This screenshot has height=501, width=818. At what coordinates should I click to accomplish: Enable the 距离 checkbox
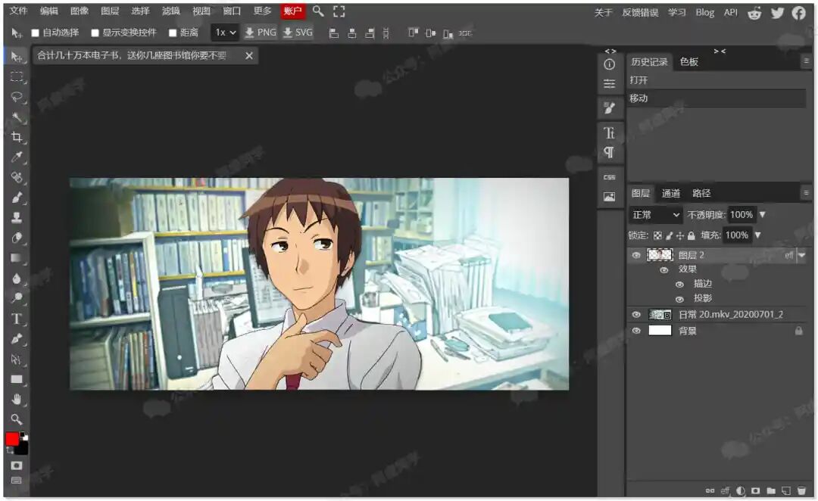[x=173, y=33]
